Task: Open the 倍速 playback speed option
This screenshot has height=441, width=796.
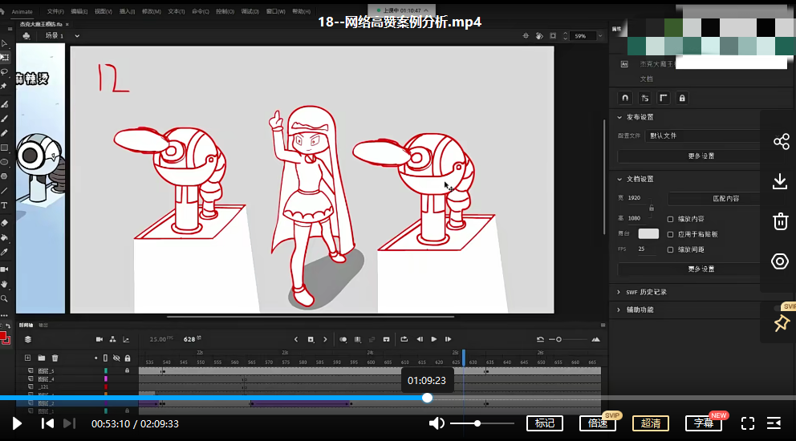Action: pos(598,423)
